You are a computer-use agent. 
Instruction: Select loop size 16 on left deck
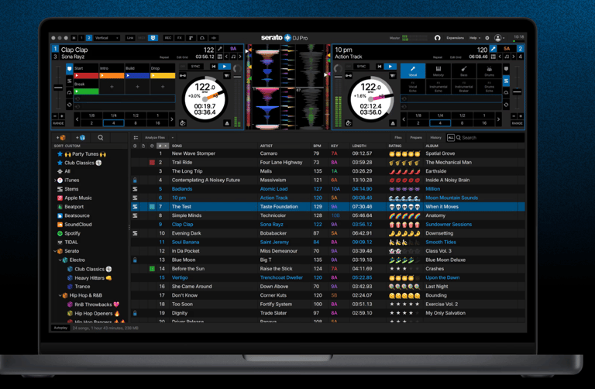click(x=157, y=123)
